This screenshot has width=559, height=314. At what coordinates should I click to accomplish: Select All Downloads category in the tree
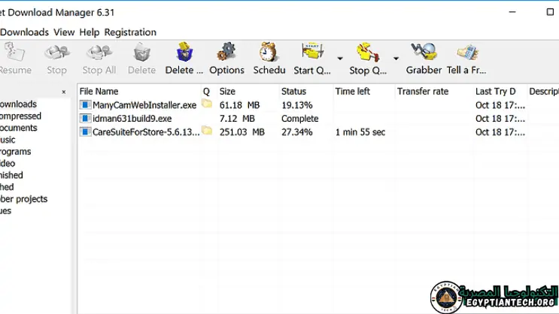coord(18,104)
